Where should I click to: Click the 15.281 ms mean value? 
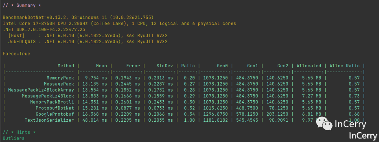click(94, 108)
